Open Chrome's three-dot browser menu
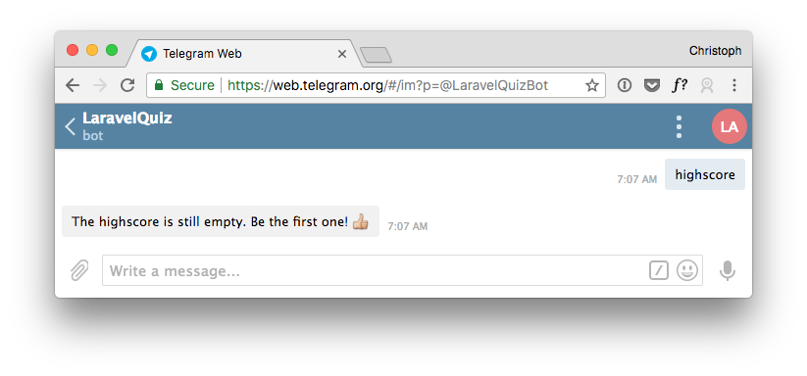Image resolution: width=807 pixels, height=376 pixels. point(734,85)
